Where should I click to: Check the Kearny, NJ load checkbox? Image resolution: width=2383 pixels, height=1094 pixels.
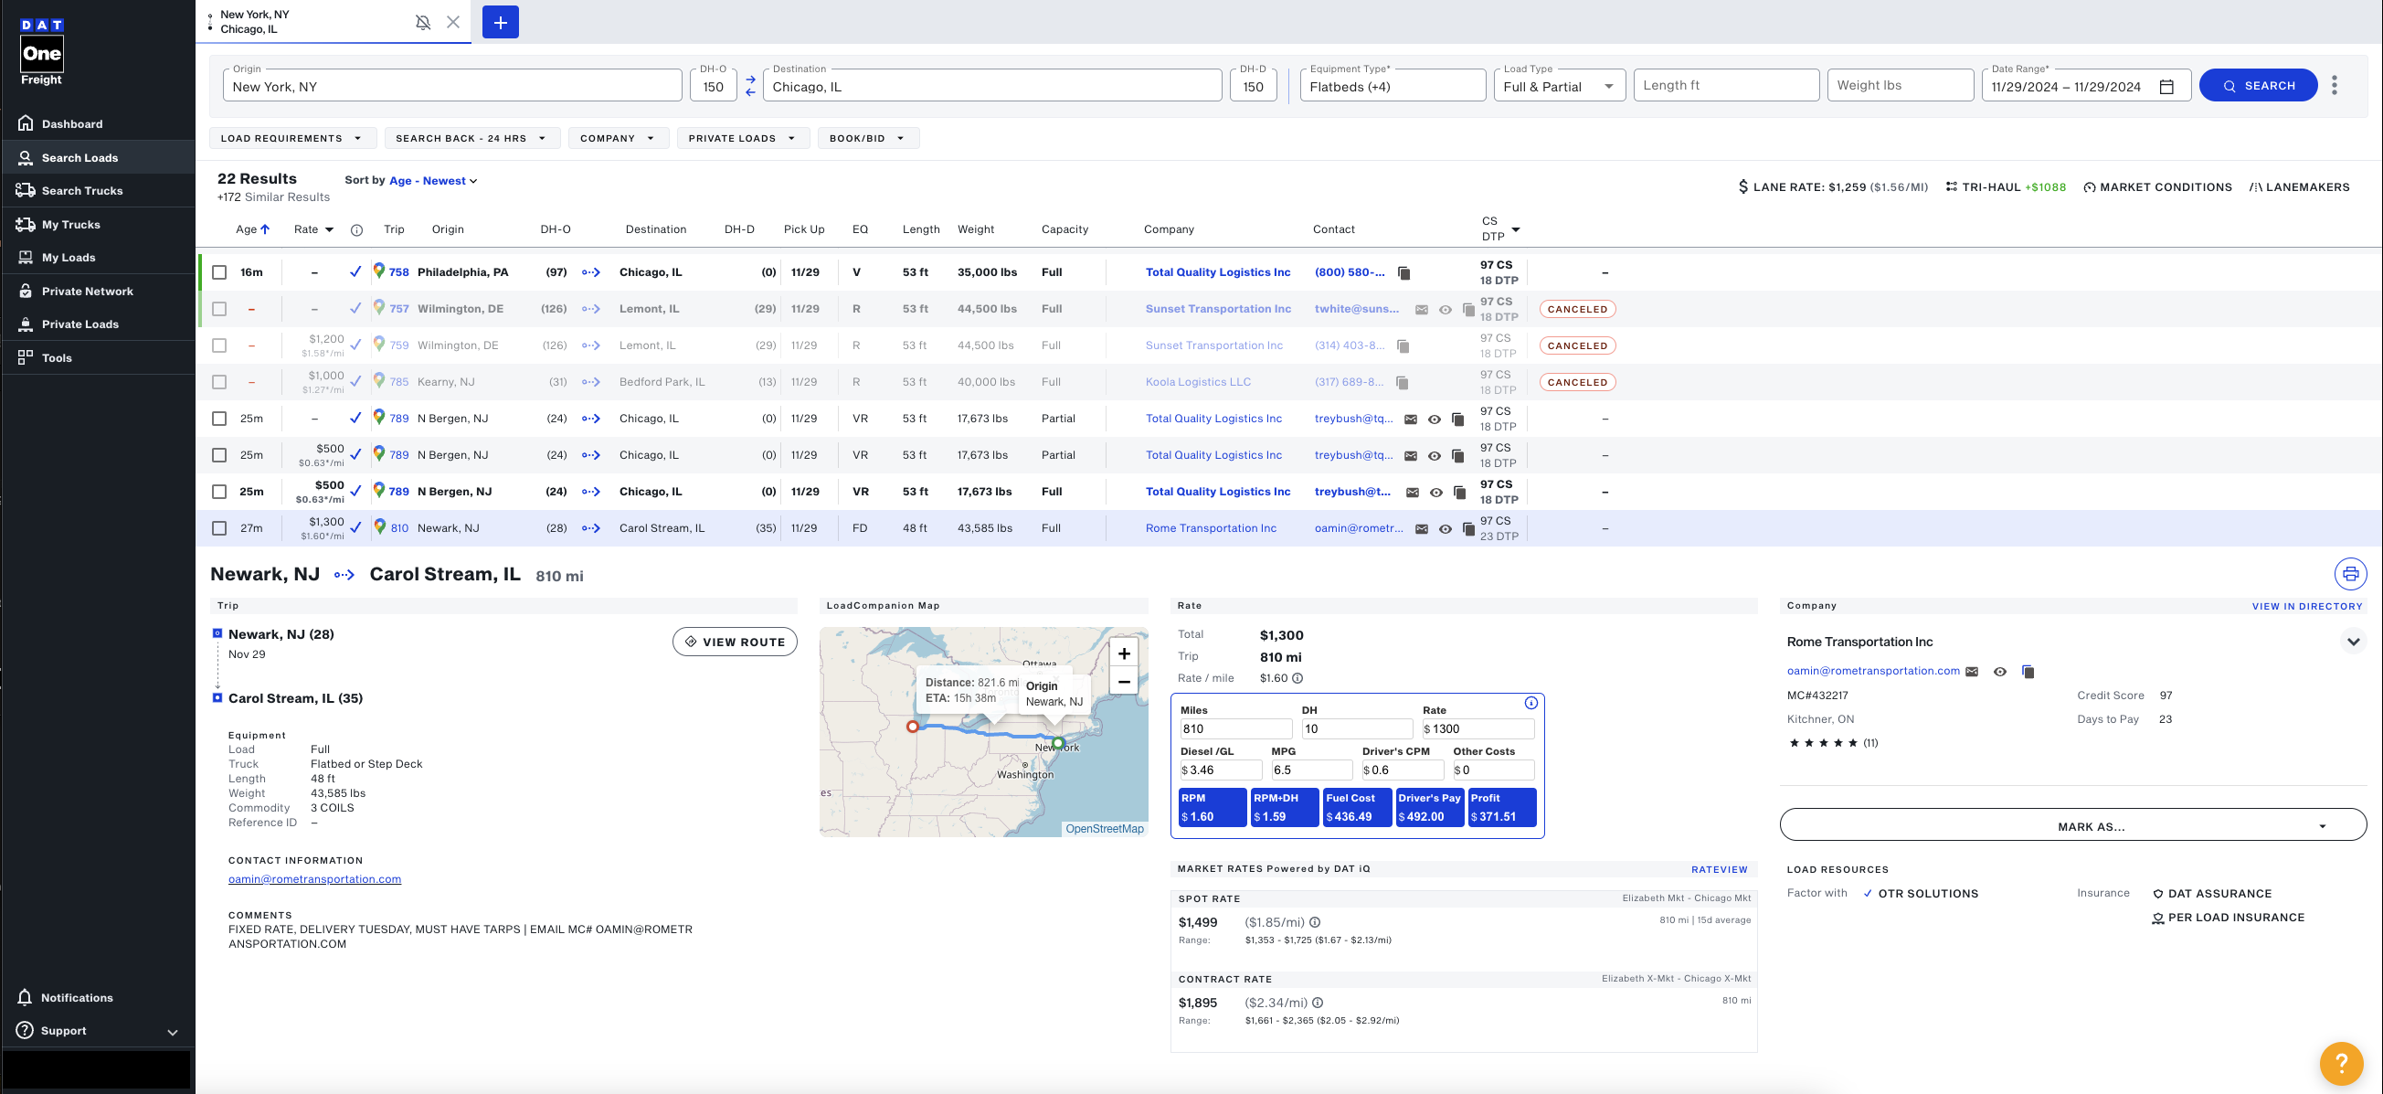(x=219, y=382)
